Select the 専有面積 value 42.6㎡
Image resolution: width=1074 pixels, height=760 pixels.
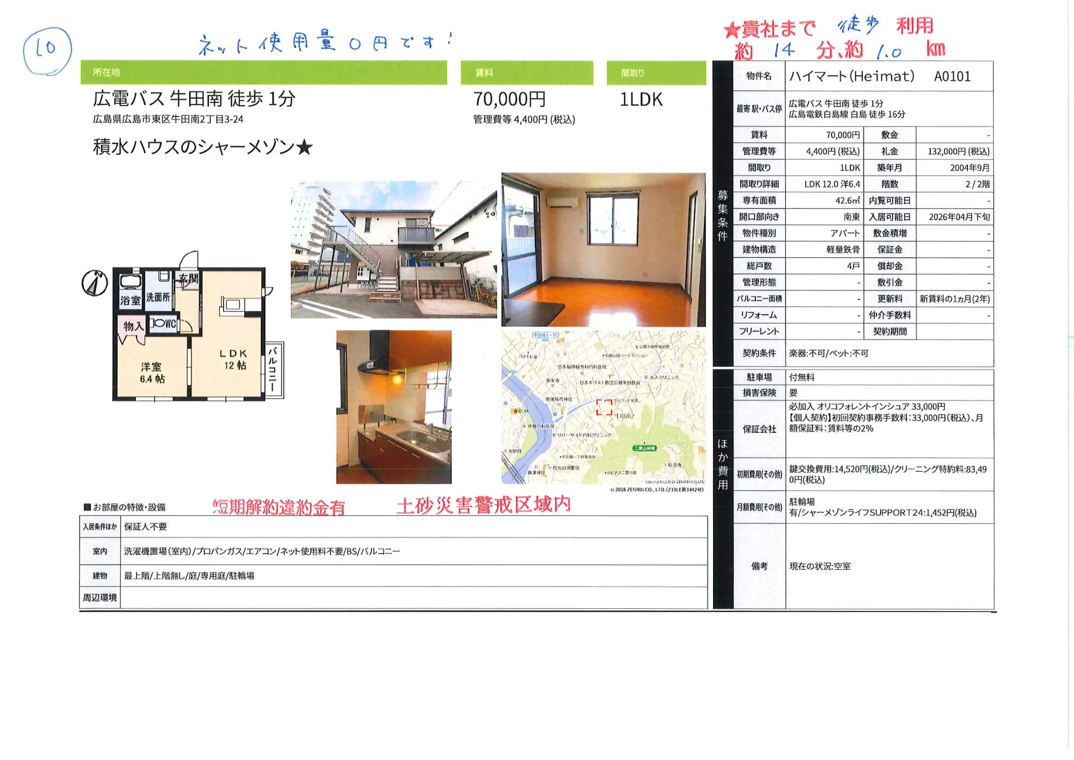click(x=847, y=200)
